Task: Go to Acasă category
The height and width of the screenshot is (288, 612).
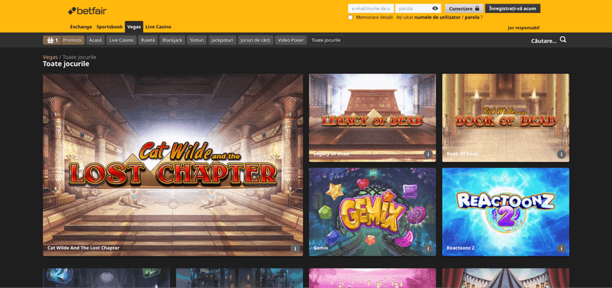Action: coord(95,40)
